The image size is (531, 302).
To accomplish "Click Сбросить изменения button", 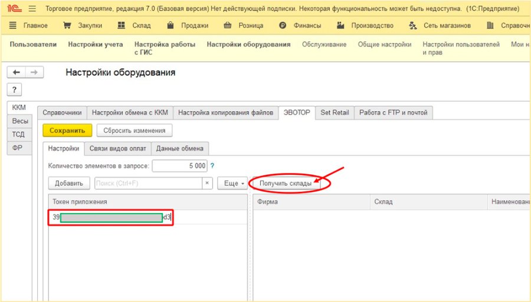I will click(x=135, y=130).
